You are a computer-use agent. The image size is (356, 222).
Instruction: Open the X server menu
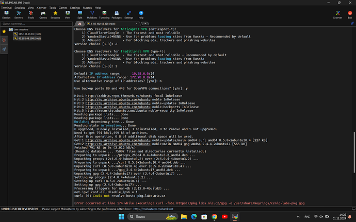click(41, 8)
